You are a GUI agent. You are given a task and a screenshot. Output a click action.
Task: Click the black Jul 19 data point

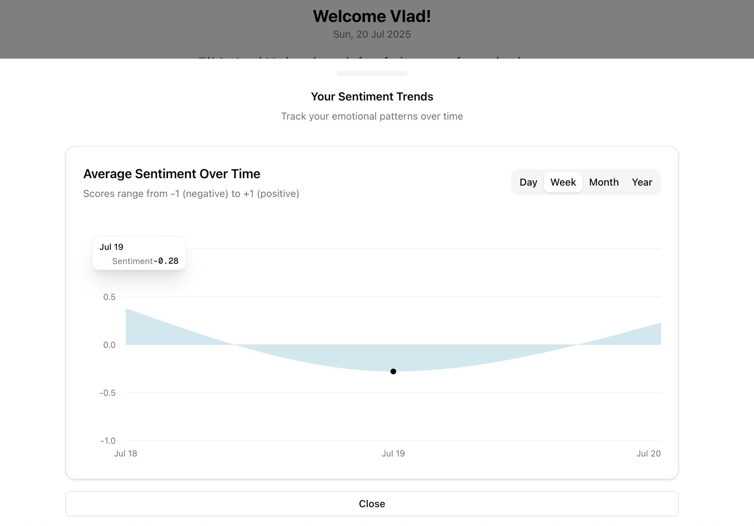pos(393,371)
